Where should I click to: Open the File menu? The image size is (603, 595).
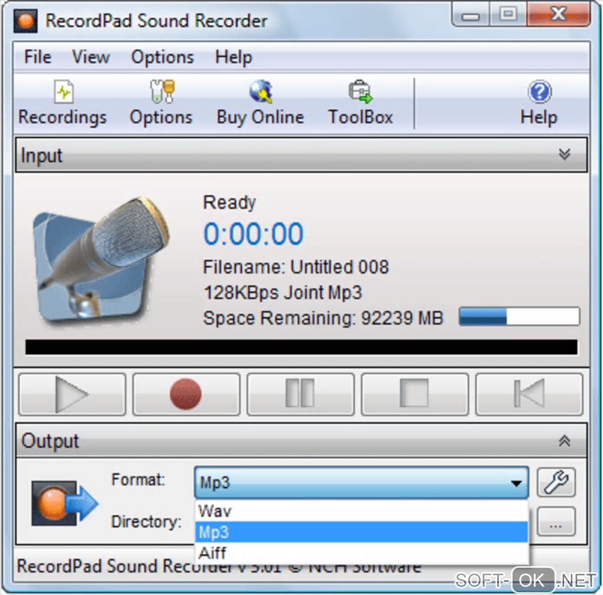[x=38, y=57]
